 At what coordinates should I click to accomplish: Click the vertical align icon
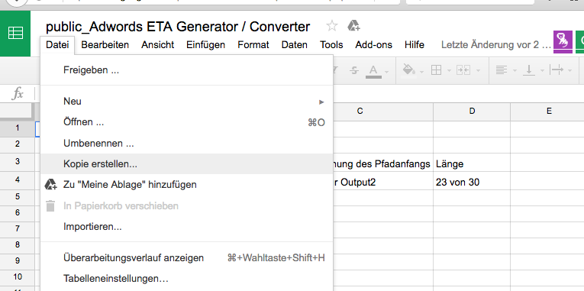point(528,70)
